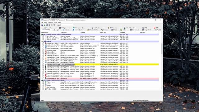
Task: Click the Delete (X) toolbar icon
Action: point(52,25)
